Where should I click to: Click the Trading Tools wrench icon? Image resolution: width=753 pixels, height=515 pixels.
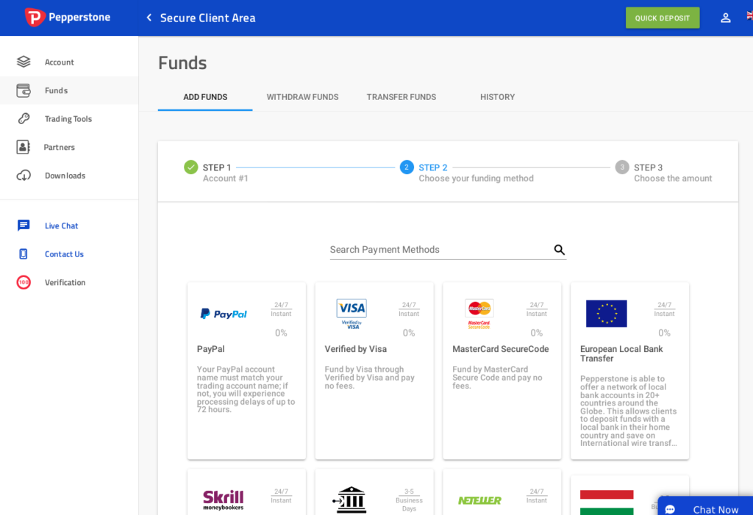coord(24,118)
